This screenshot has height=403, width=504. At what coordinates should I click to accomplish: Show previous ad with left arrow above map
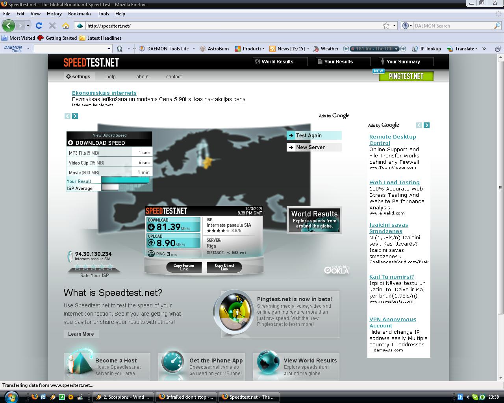pyautogui.click(x=68, y=116)
